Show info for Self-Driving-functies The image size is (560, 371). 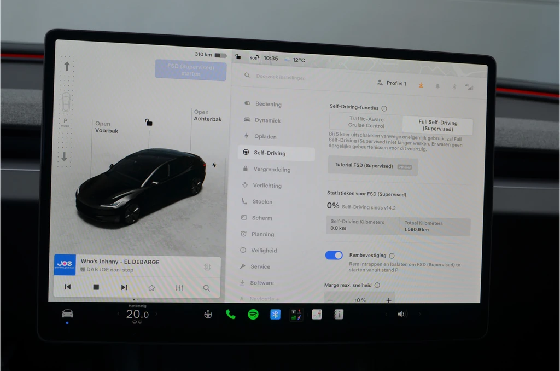pos(384,108)
